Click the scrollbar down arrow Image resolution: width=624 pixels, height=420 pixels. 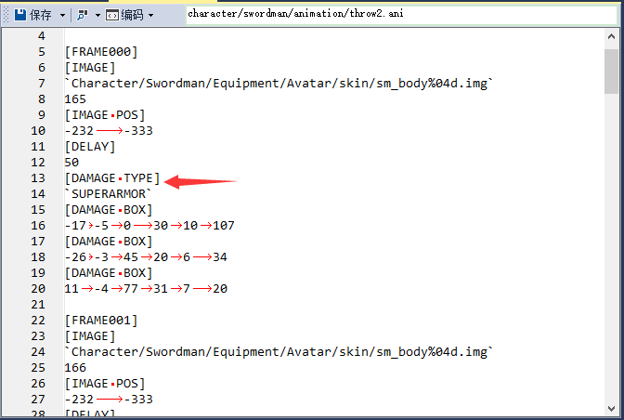point(611,412)
